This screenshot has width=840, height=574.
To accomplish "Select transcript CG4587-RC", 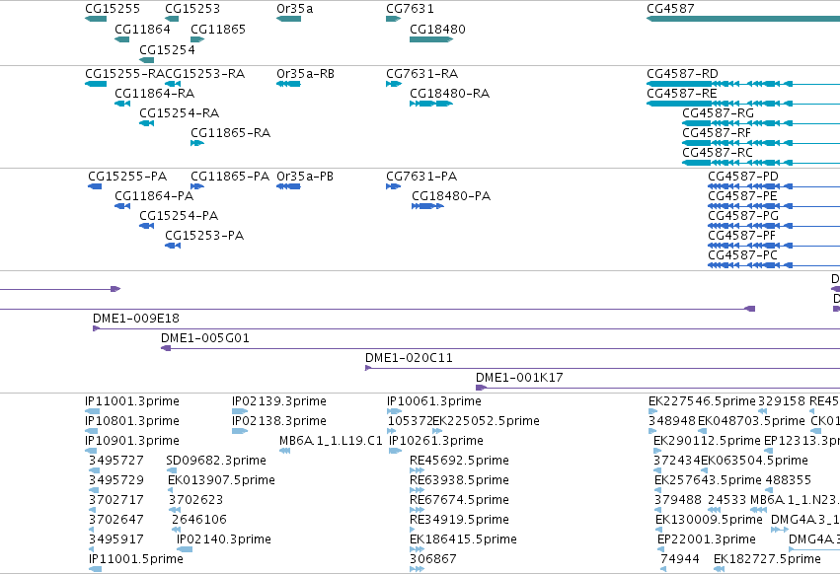I will tap(761, 163).
